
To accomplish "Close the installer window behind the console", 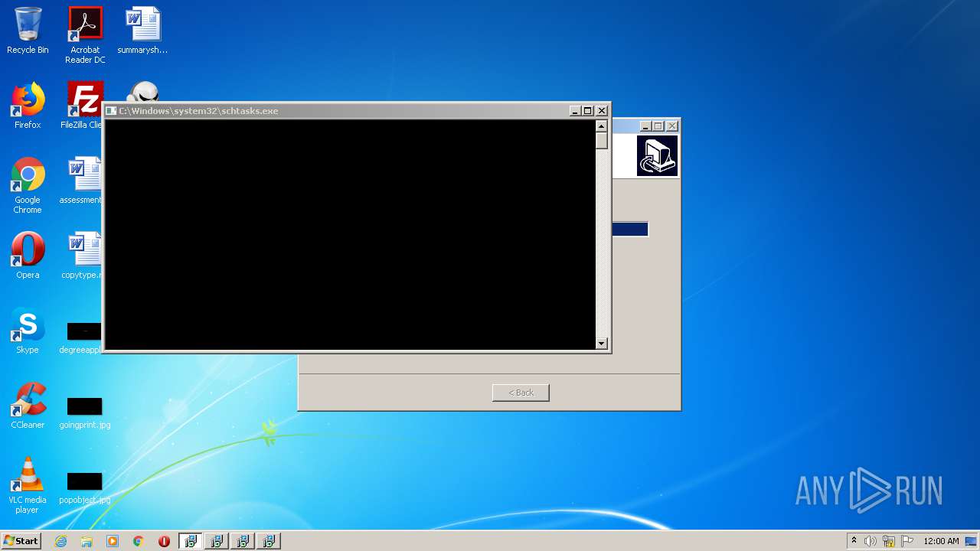I will pyautogui.click(x=672, y=126).
